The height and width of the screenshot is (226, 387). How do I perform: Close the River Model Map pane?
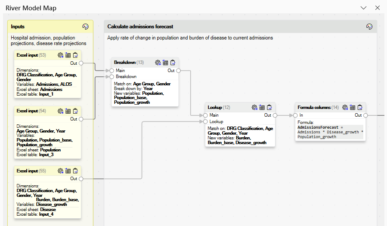[x=378, y=8]
